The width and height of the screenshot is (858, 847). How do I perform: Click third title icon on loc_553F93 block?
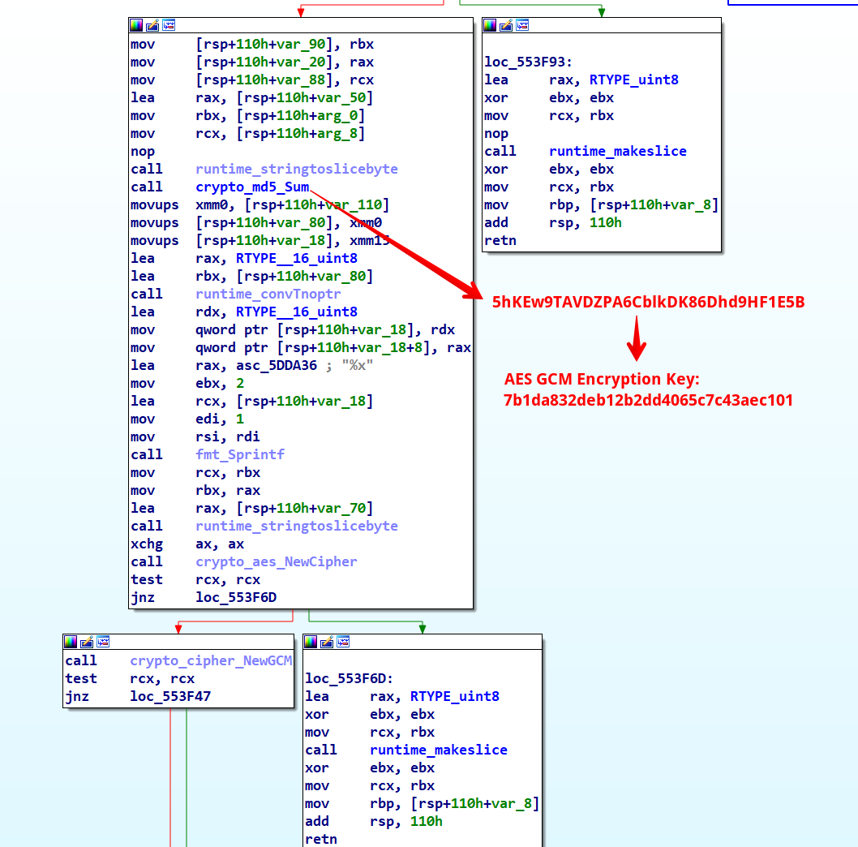[522, 25]
